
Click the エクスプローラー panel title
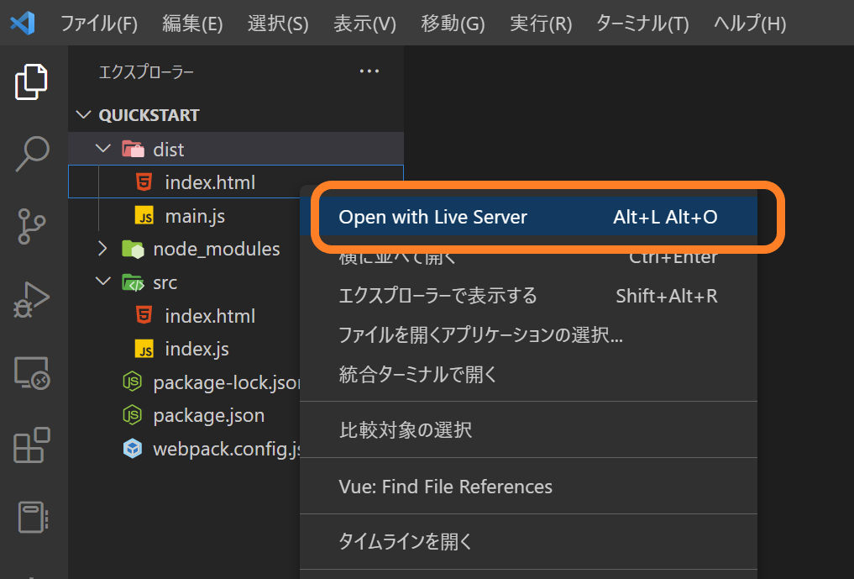146,72
